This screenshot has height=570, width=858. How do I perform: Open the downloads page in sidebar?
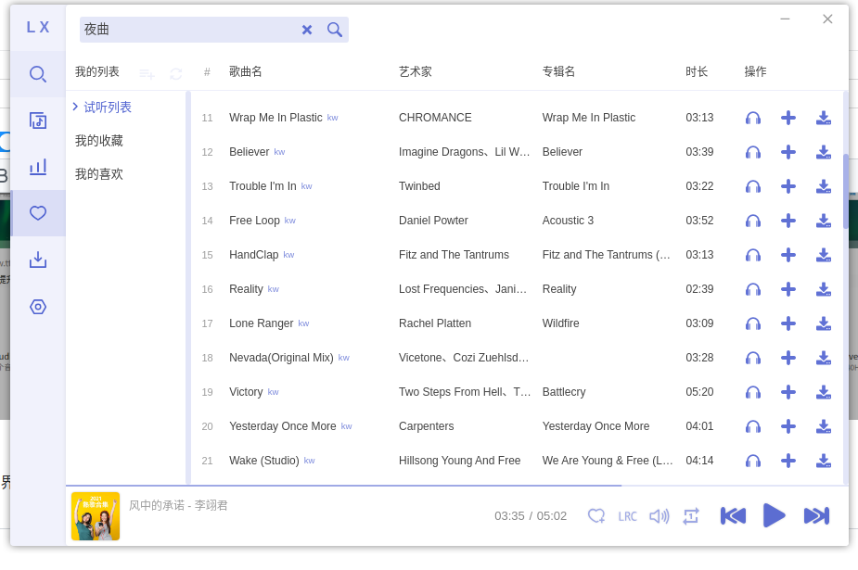[38, 260]
